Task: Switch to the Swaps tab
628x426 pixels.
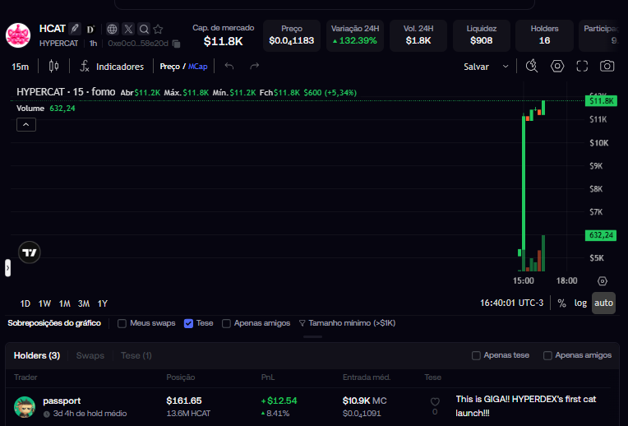Action: 90,355
